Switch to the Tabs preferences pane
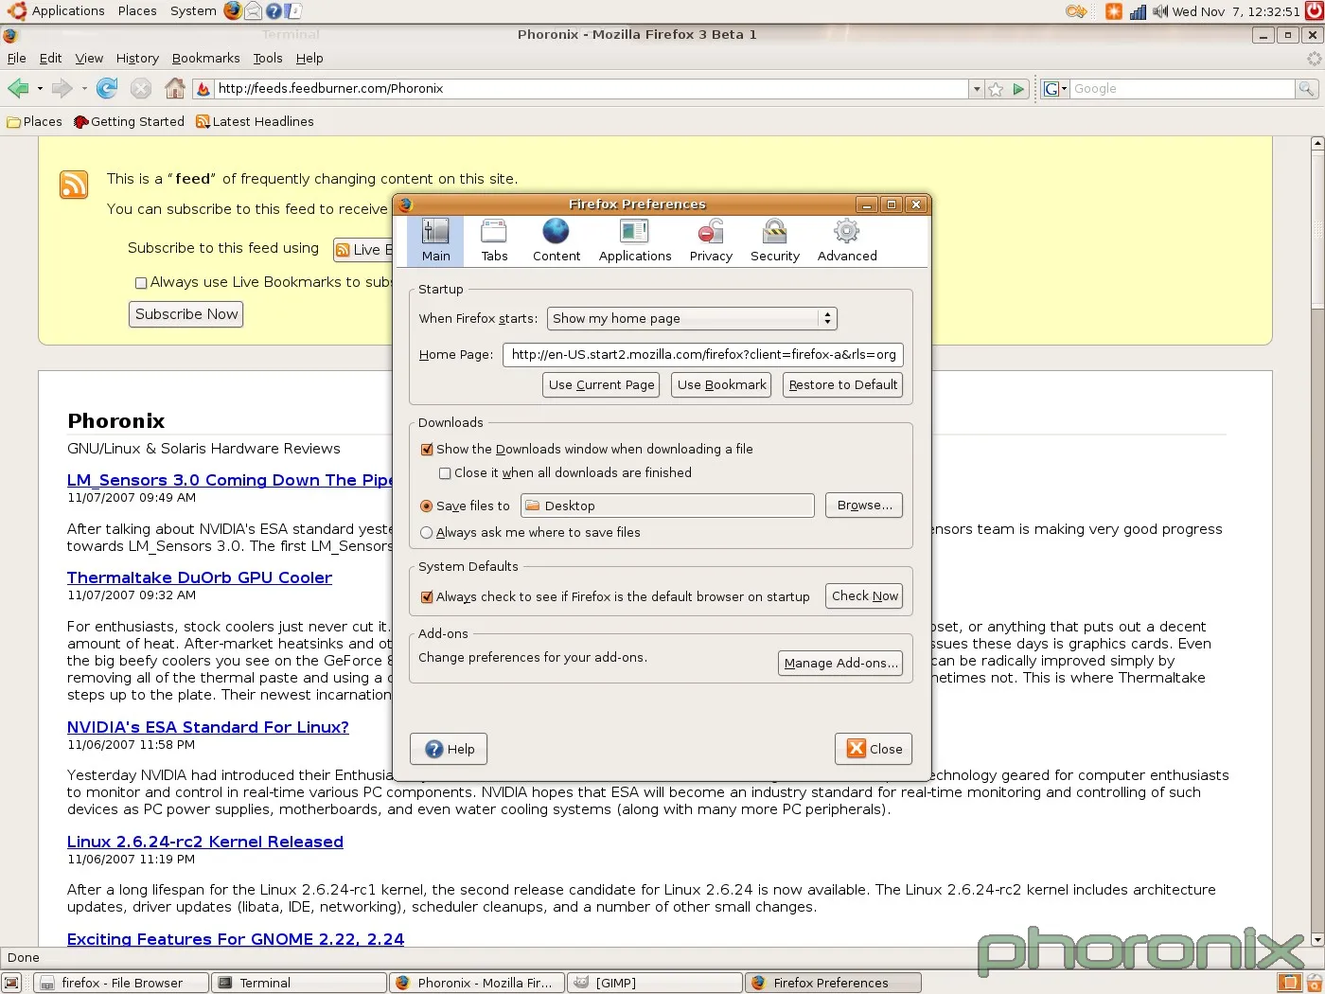This screenshot has width=1325, height=994. coord(494,240)
